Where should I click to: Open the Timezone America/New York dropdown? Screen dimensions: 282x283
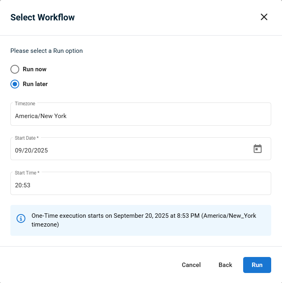coord(141,114)
